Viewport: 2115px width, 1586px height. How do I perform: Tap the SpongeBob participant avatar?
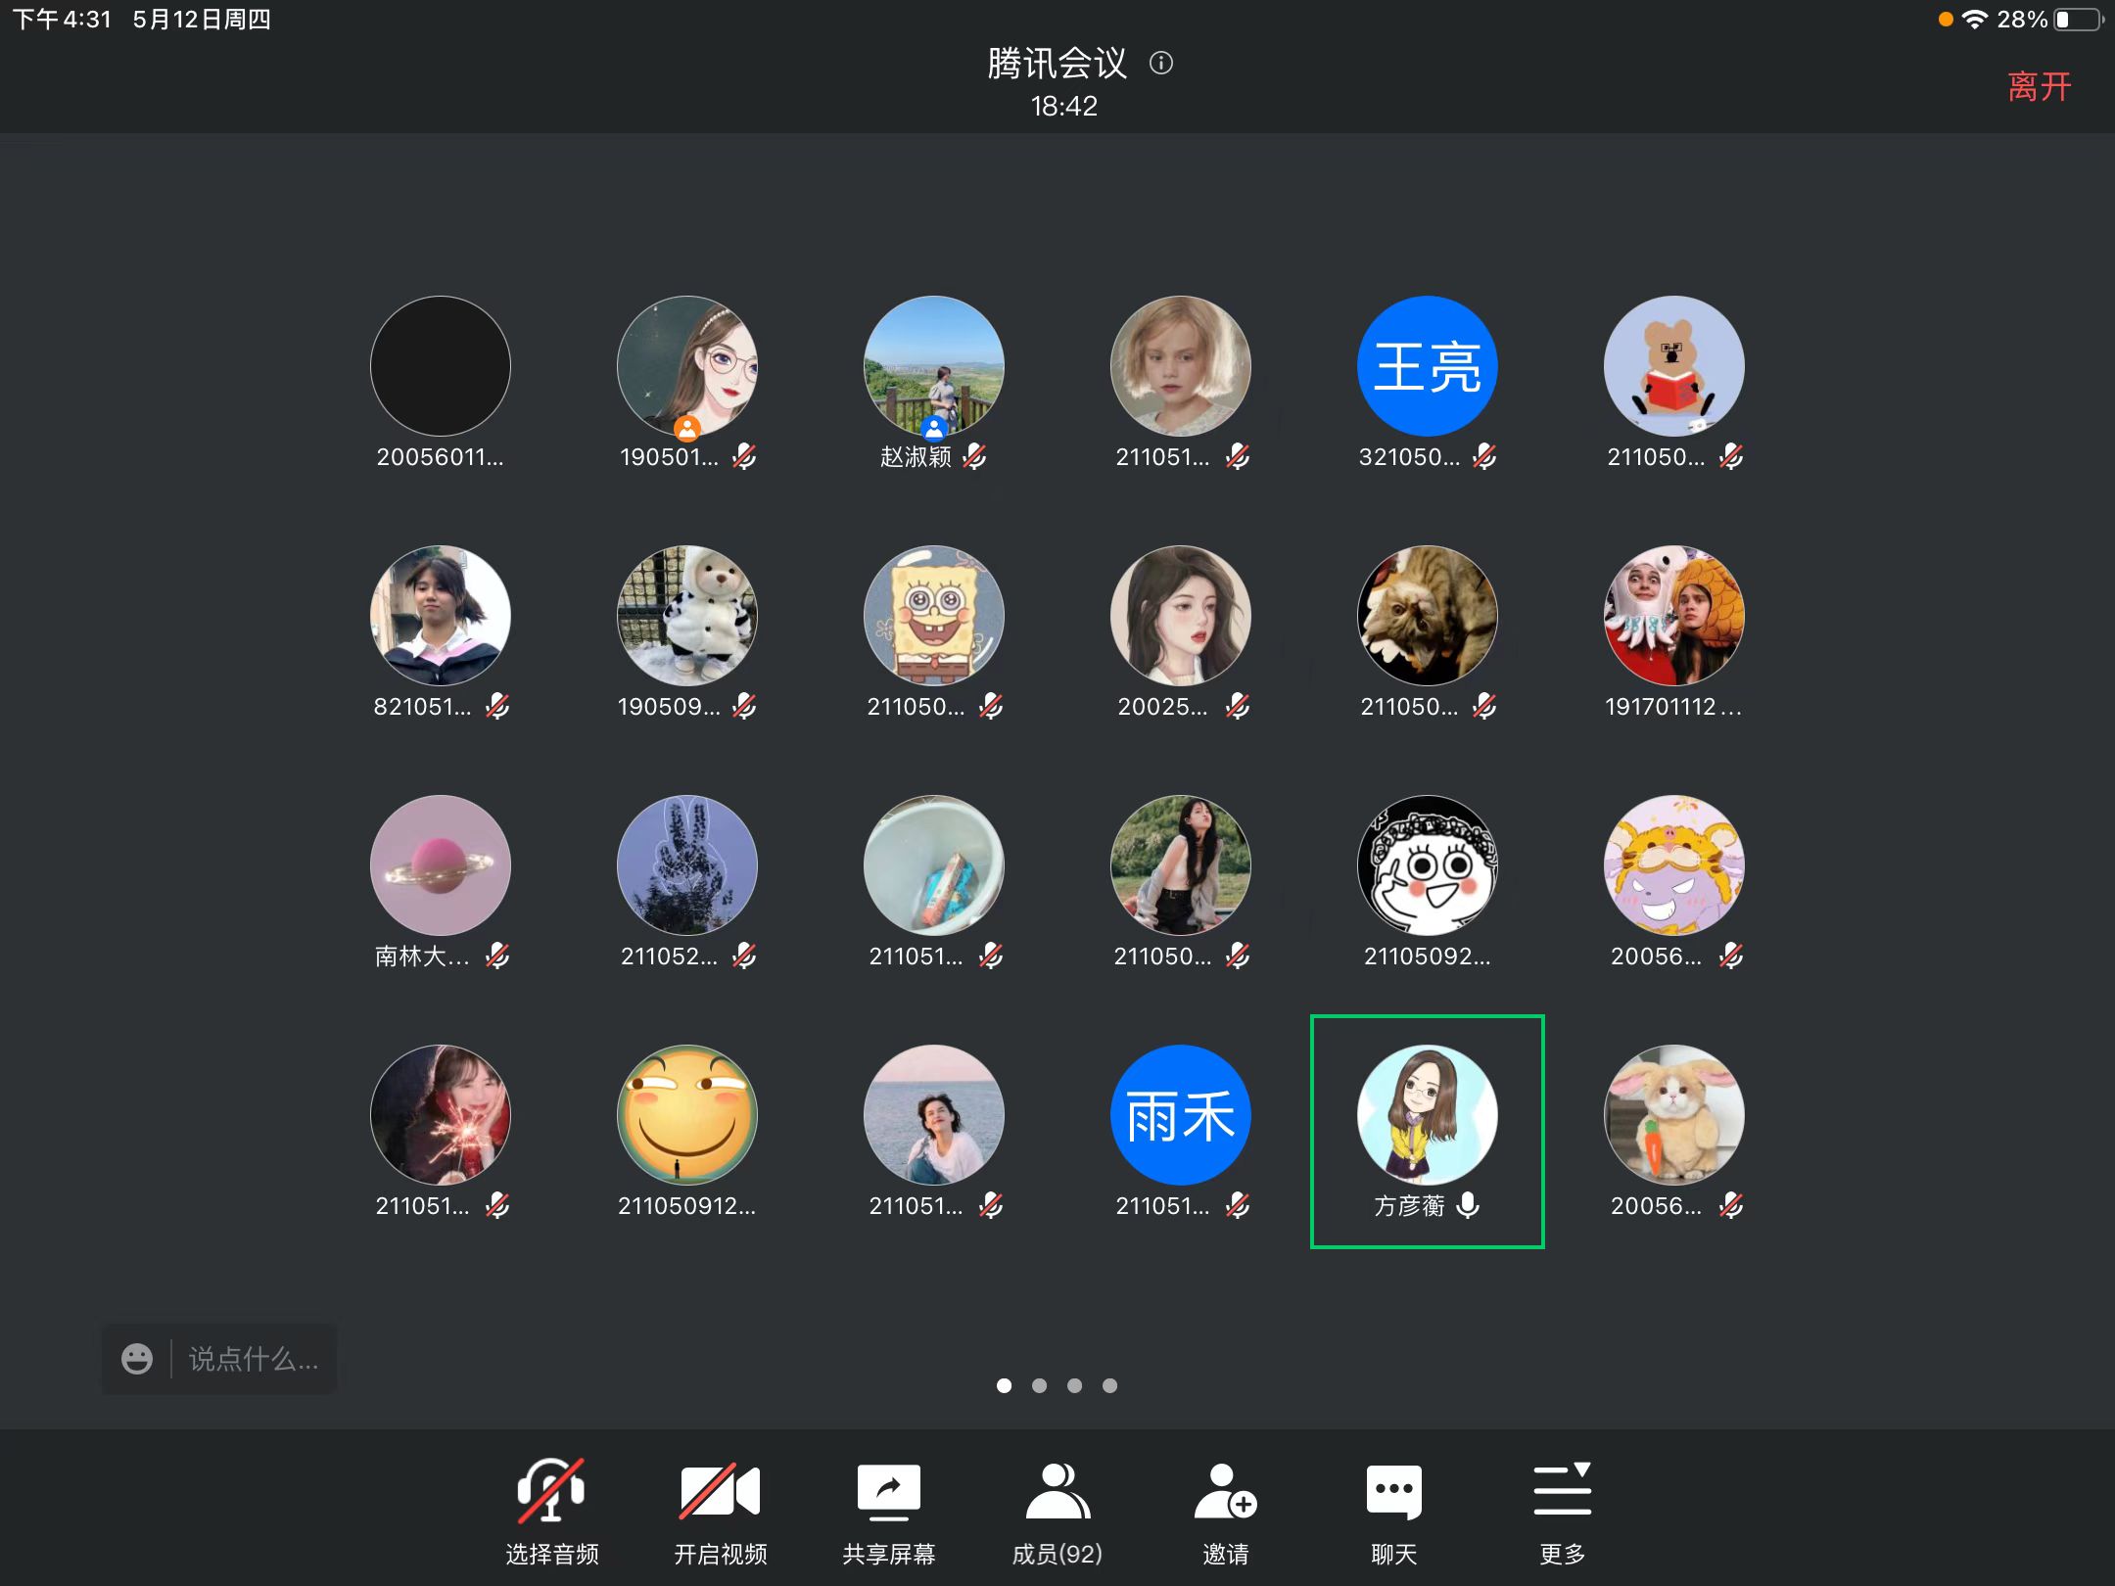pyautogui.click(x=933, y=616)
